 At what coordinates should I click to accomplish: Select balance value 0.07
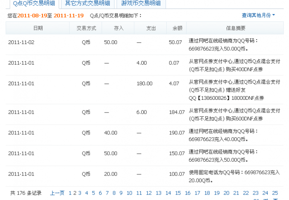tap(174, 63)
